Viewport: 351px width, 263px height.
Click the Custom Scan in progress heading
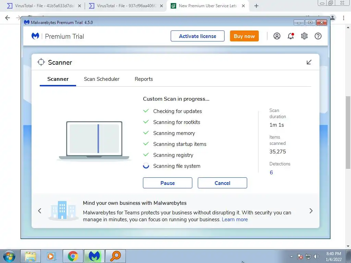(176, 99)
